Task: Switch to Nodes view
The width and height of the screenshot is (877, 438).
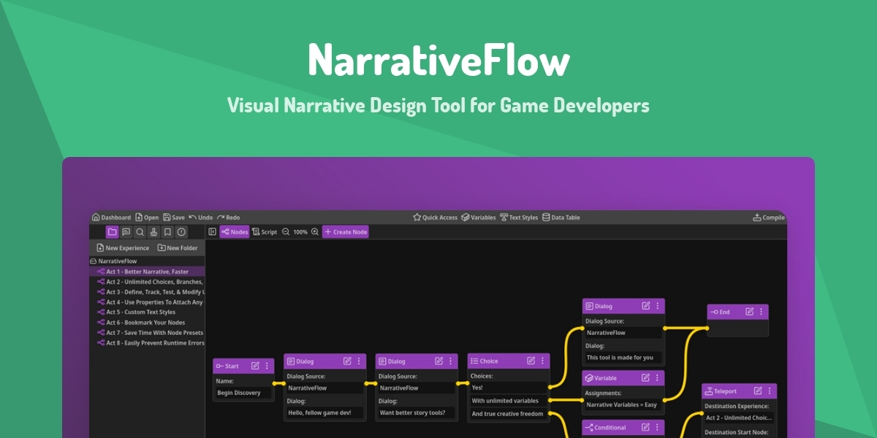Action: tap(235, 232)
